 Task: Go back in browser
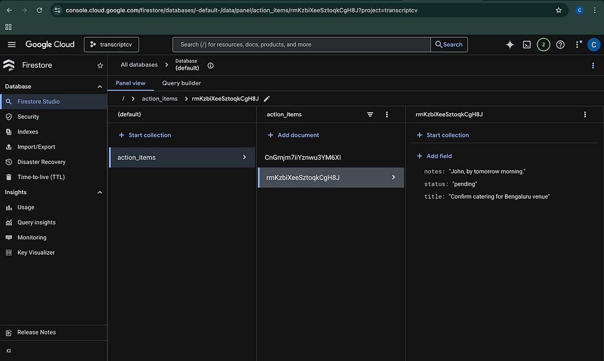click(x=9, y=11)
